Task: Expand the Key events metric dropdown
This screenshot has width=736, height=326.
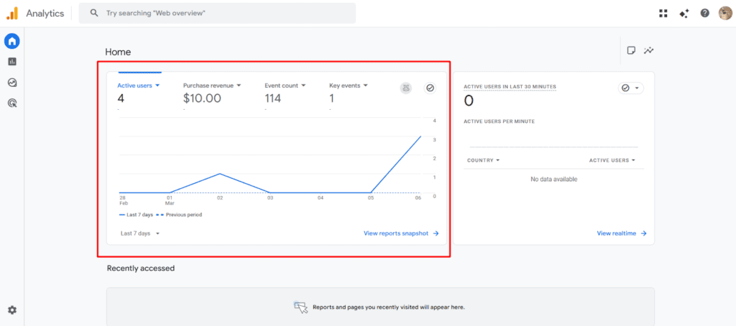Action: [x=349, y=86]
